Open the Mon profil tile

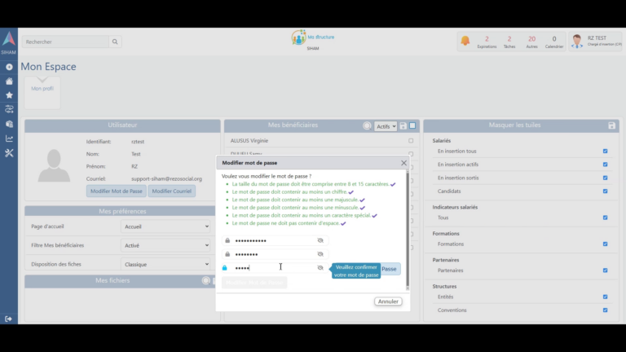pyautogui.click(x=42, y=88)
